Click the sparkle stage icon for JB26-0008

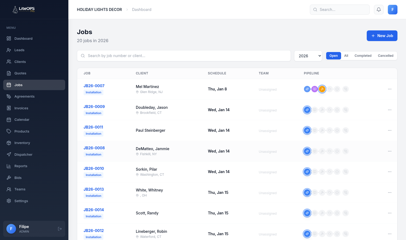(x=307, y=151)
